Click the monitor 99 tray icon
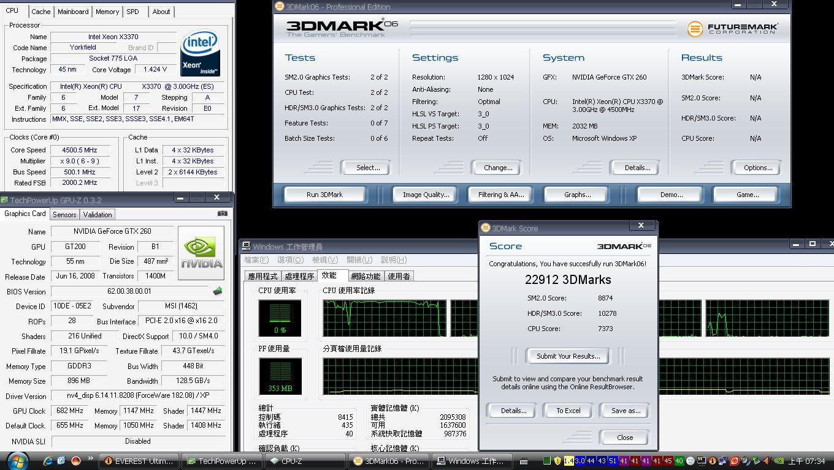The height and width of the screenshot is (470, 834). (x=702, y=461)
